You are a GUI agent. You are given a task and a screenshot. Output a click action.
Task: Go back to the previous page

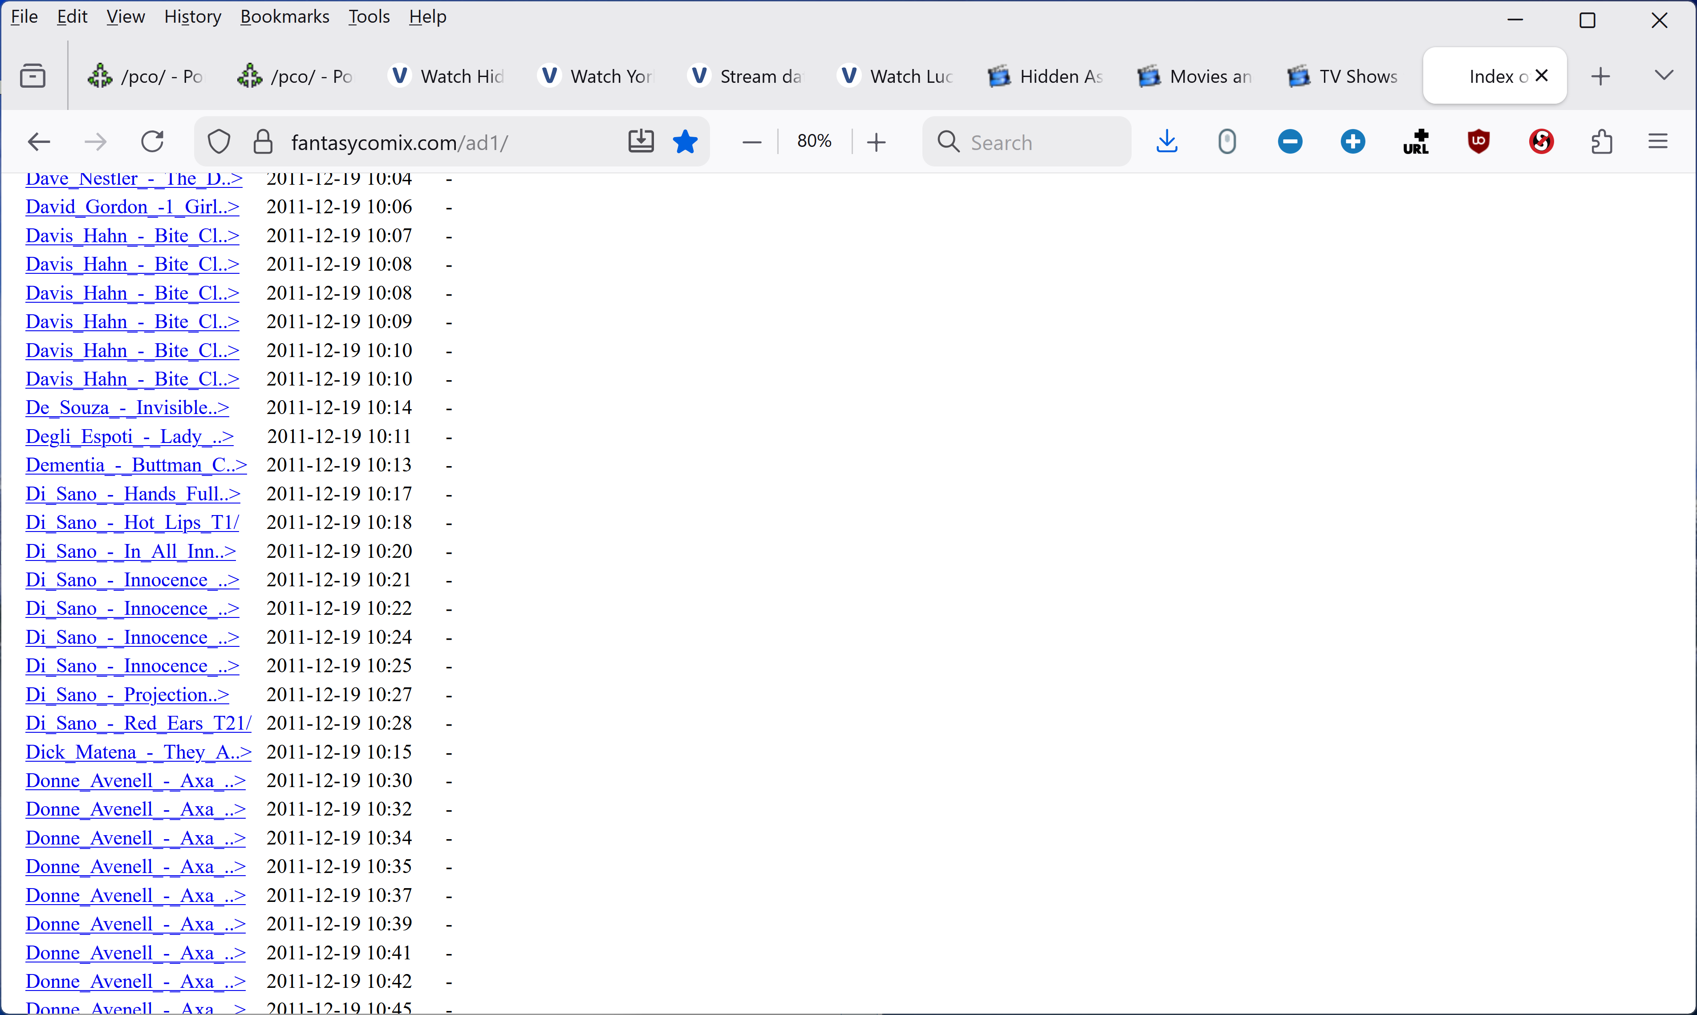(39, 142)
